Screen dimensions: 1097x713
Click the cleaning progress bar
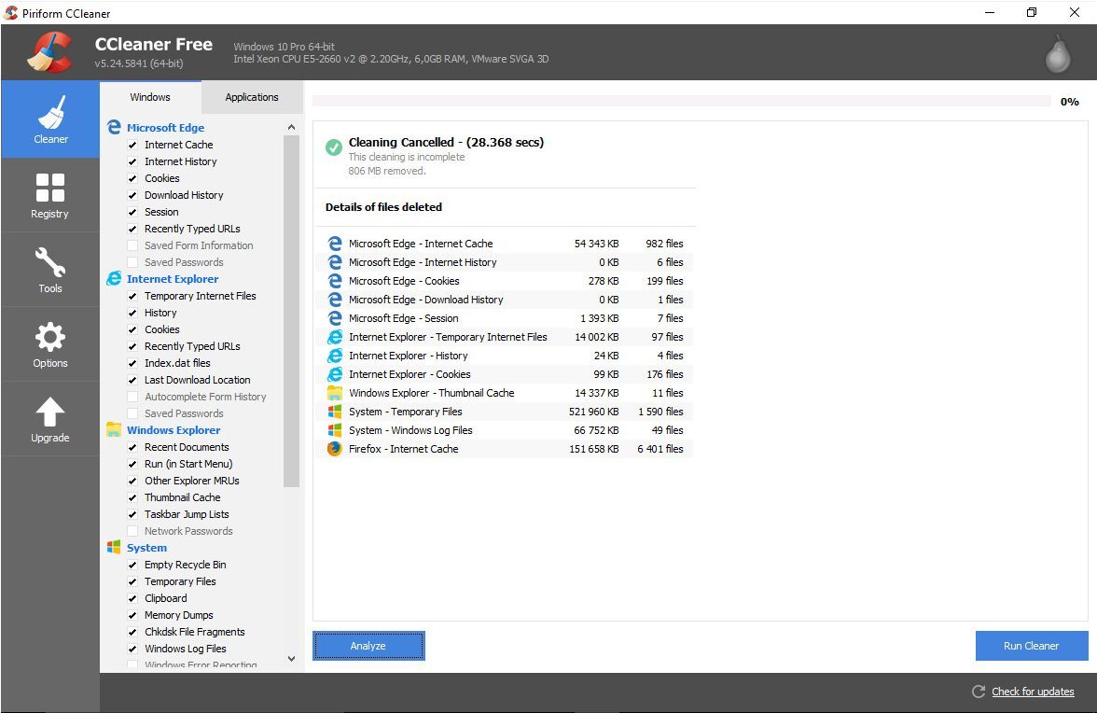[x=681, y=101]
